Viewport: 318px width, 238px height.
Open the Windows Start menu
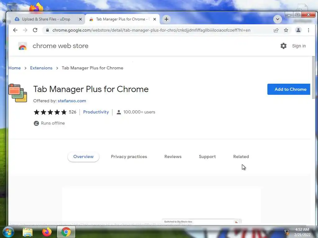[x=8, y=232]
